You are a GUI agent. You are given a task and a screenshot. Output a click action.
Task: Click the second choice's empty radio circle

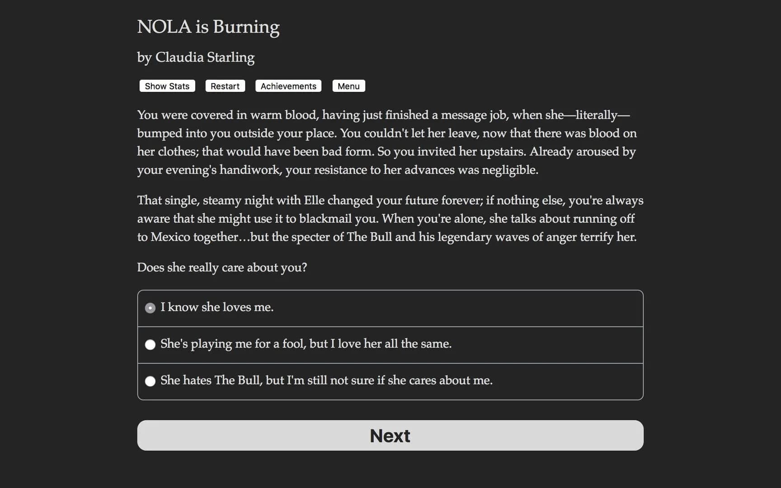pos(150,344)
